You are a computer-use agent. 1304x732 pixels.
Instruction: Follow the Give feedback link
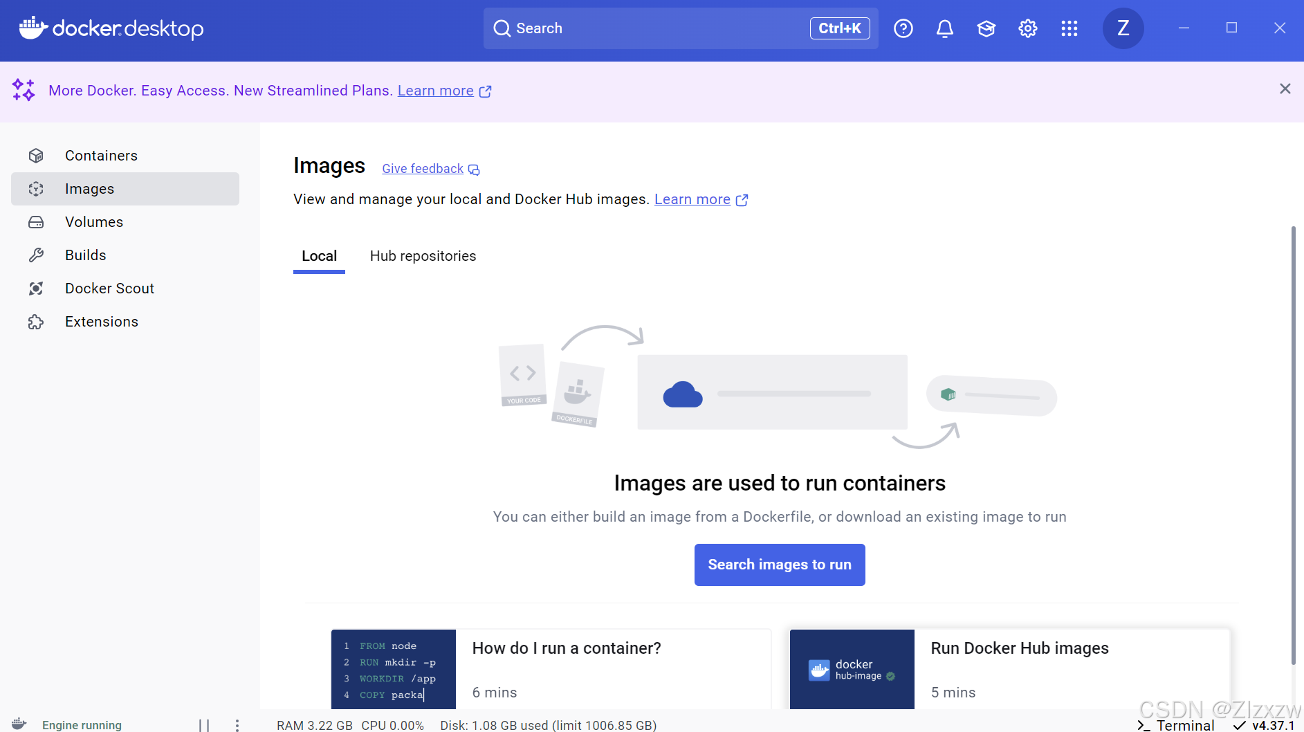pyautogui.click(x=423, y=169)
